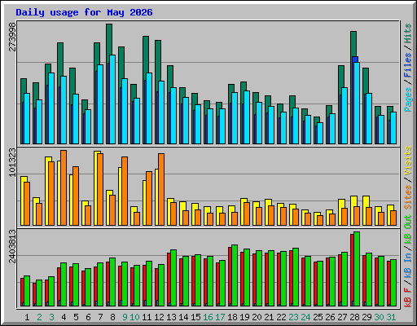Select green day label 17 on the x-axis
This screenshot has width=417, height=326.
click(x=220, y=317)
